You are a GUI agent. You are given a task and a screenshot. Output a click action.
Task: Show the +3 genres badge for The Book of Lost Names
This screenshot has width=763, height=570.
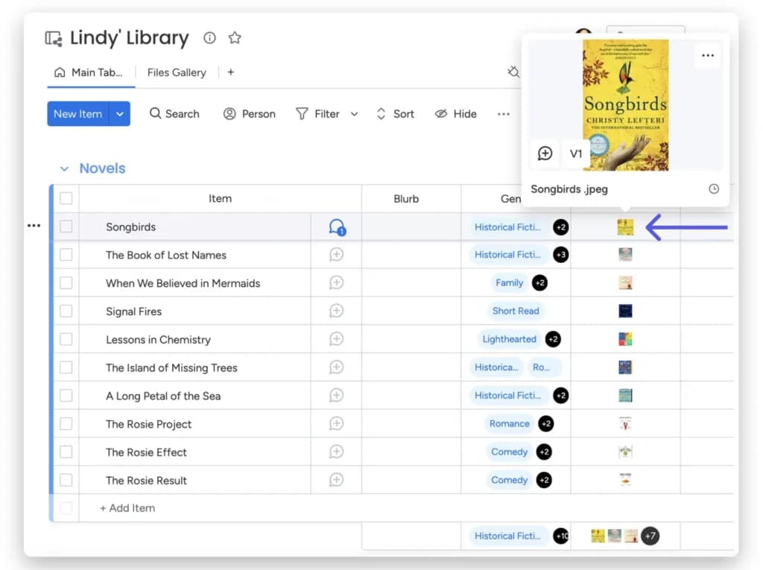pos(560,255)
